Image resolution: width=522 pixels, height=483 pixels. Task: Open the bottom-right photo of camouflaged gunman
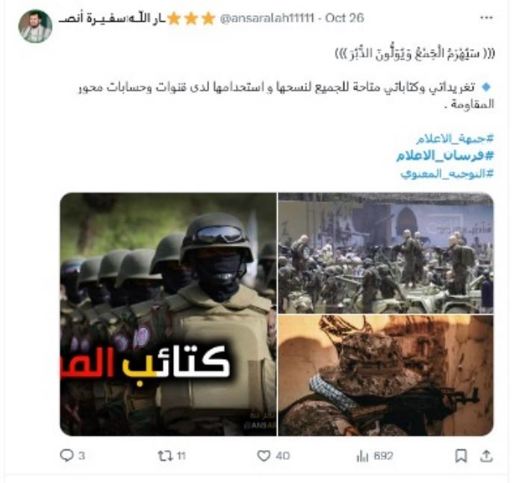pyautogui.click(x=386, y=376)
